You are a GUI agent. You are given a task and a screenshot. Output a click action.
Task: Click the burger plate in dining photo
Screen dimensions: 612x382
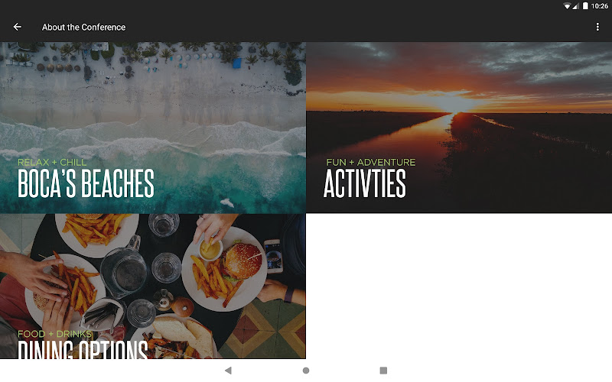(x=225, y=269)
